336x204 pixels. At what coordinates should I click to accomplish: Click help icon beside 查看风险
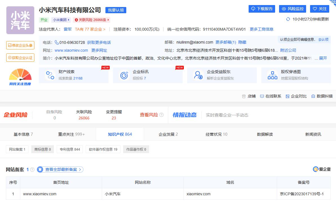162,115
